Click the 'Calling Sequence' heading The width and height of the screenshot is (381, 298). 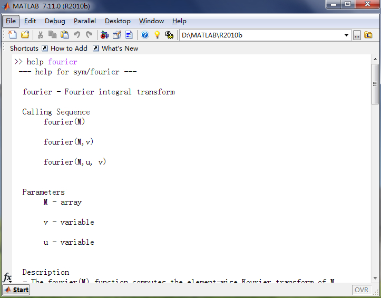point(56,112)
